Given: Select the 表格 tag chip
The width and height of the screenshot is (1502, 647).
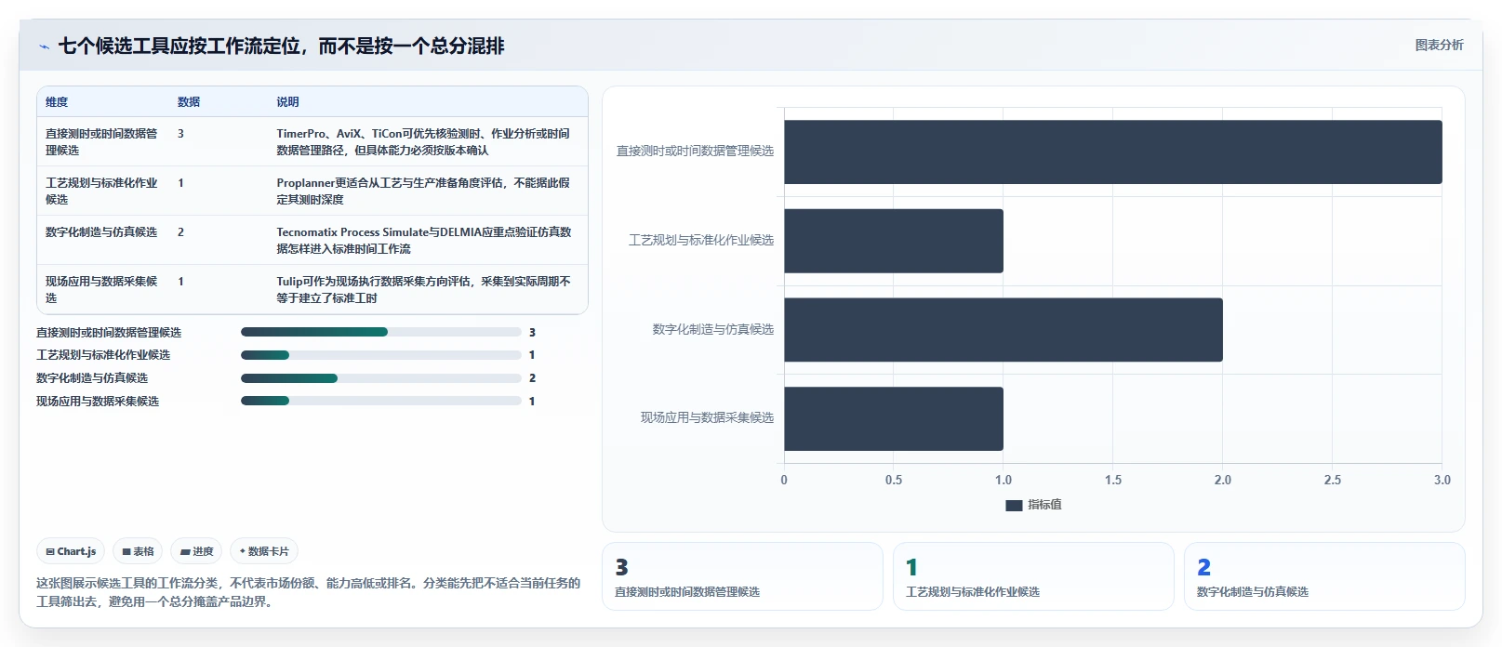Looking at the screenshot, I should point(138,551).
